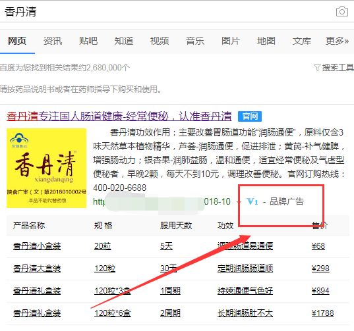Click the 120粒 specification link
This screenshot has width=354, height=331.
click(105, 268)
